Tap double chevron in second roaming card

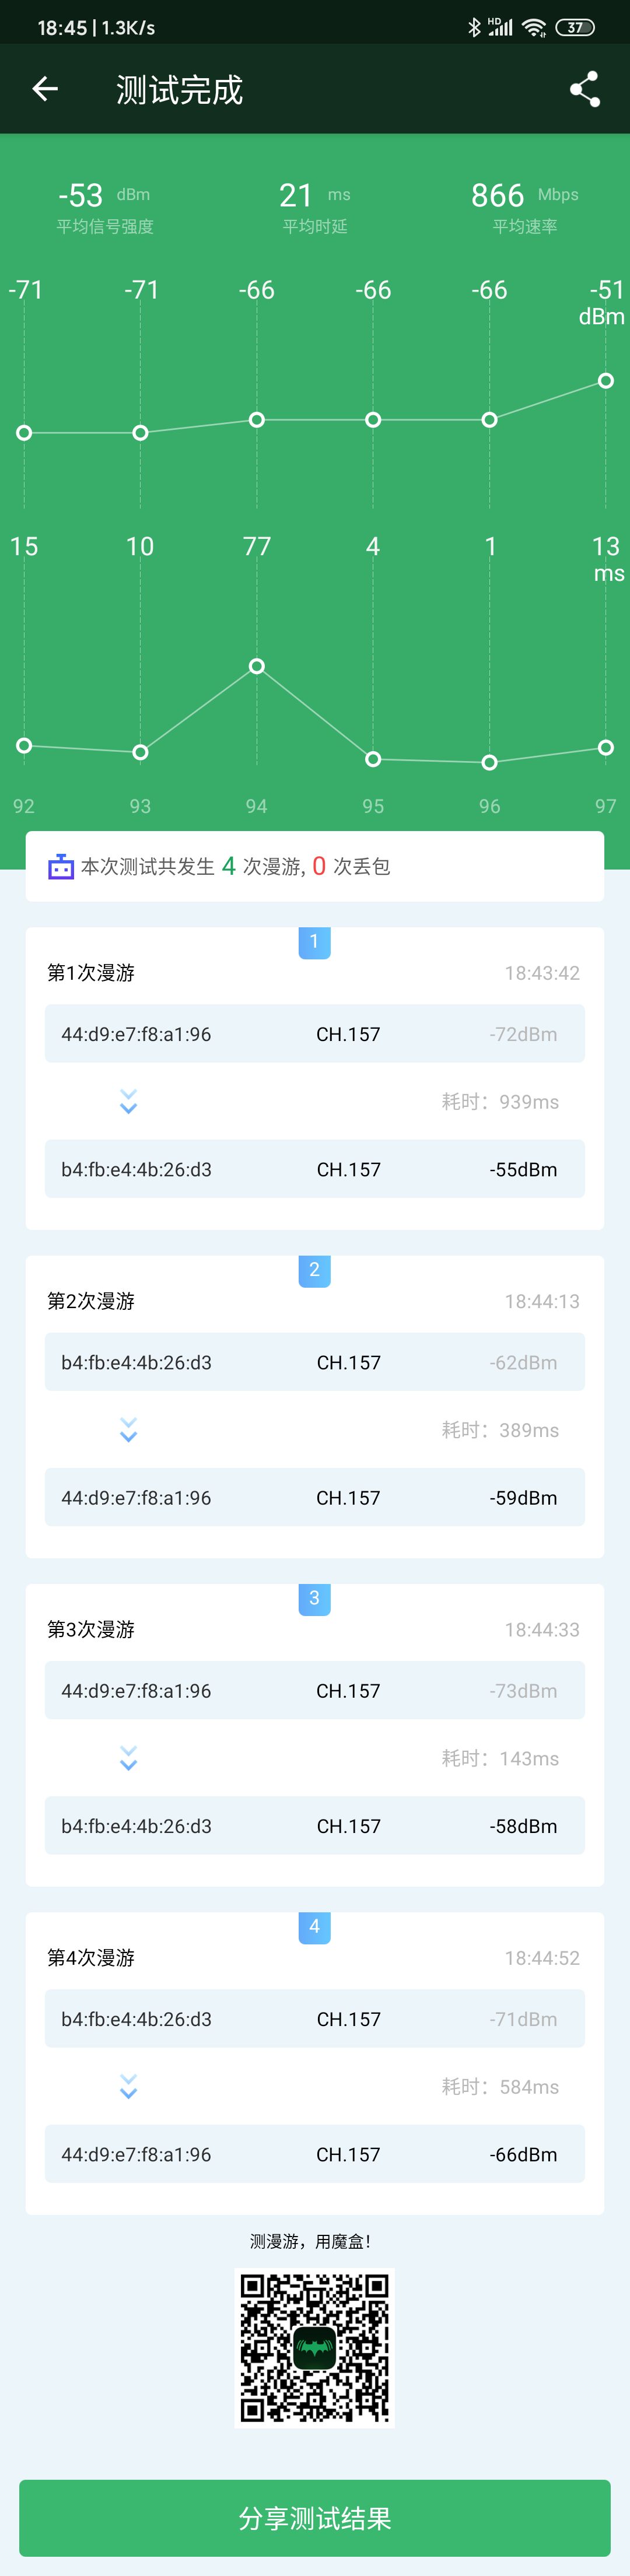coord(128,1429)
